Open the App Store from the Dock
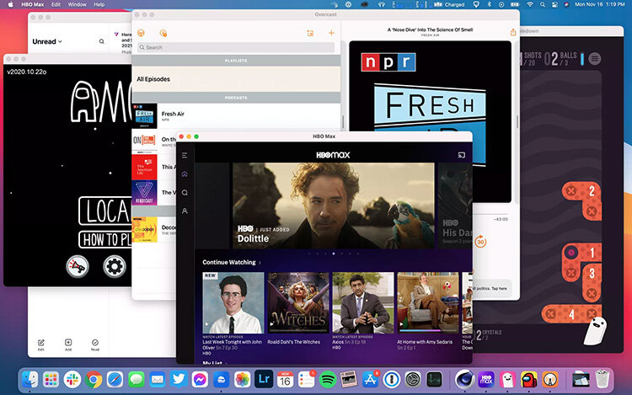This screenshot has height=395, width=632. click(x=370, y=379)
